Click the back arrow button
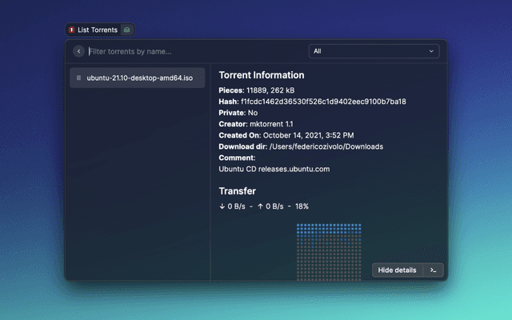Screen dimensions: 512x320 78,51
